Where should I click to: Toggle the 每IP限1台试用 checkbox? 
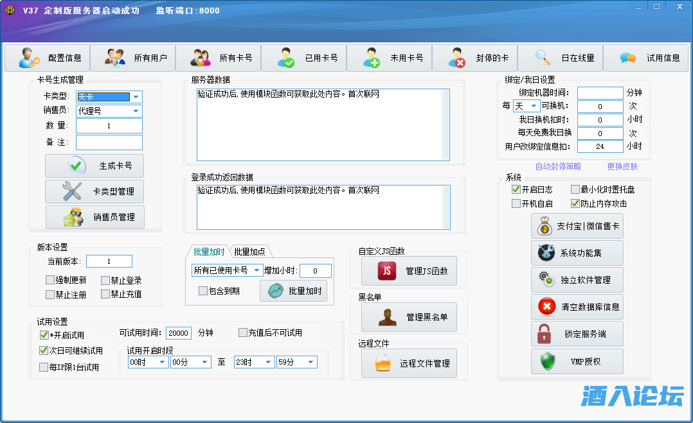tap(44, 368)
